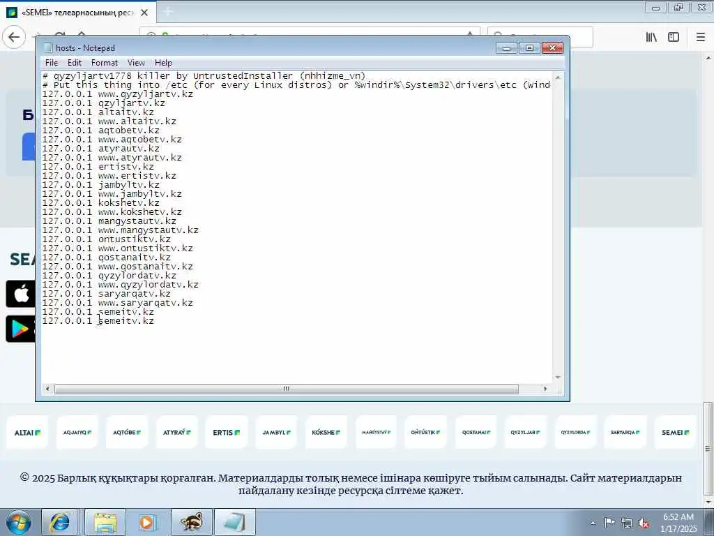Screen dimensions: 714x536
Task: Click comment line 'qyzyljartv1778 killer'
Action: coord(204,76)
